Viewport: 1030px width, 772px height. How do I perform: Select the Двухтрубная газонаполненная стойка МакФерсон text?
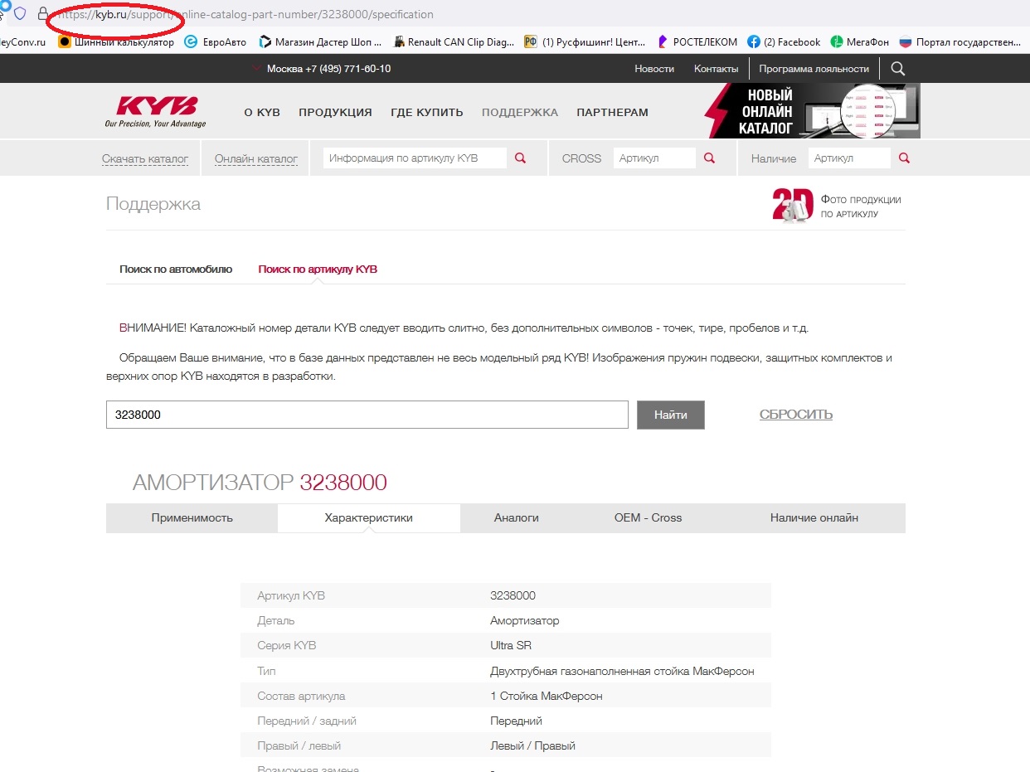[x=623, y=671]
